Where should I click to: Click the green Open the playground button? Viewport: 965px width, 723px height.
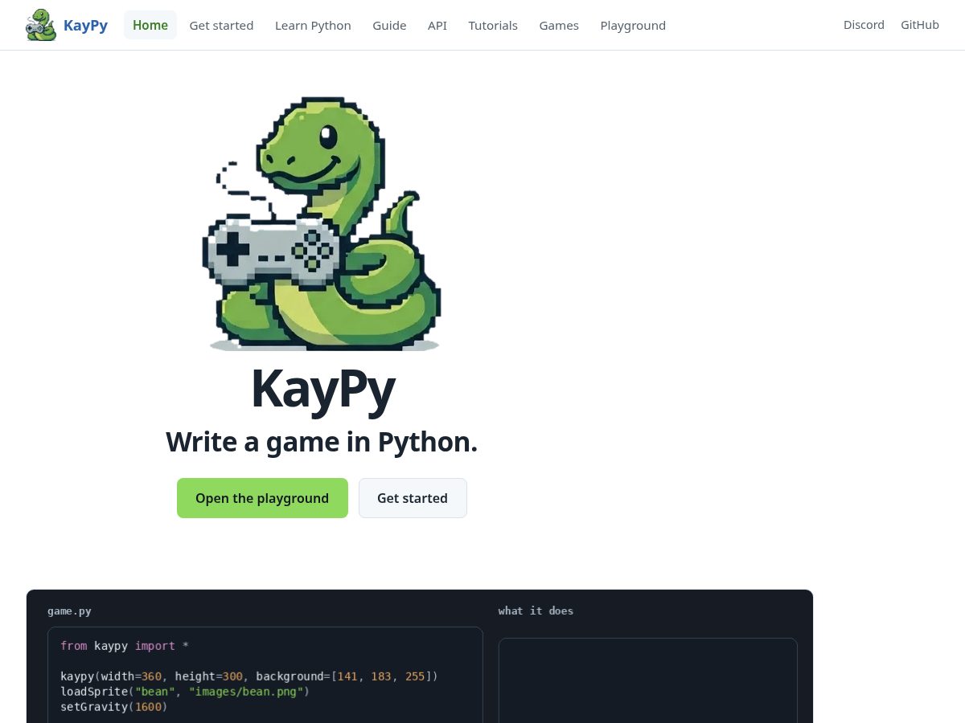tap(262, 498)
